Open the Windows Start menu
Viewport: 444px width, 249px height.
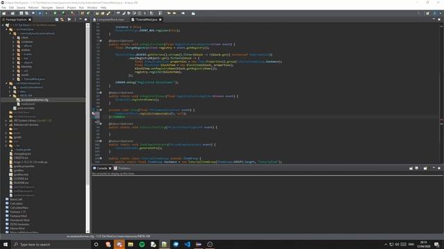(6, 244)
